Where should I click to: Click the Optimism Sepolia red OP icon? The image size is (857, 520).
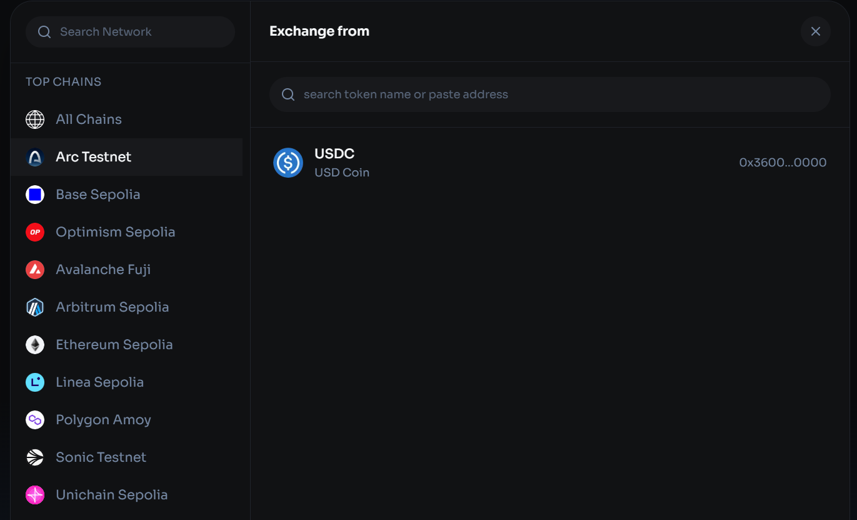35,232
